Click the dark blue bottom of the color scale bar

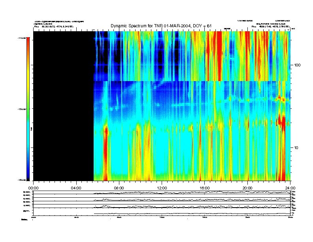[28, 178]
